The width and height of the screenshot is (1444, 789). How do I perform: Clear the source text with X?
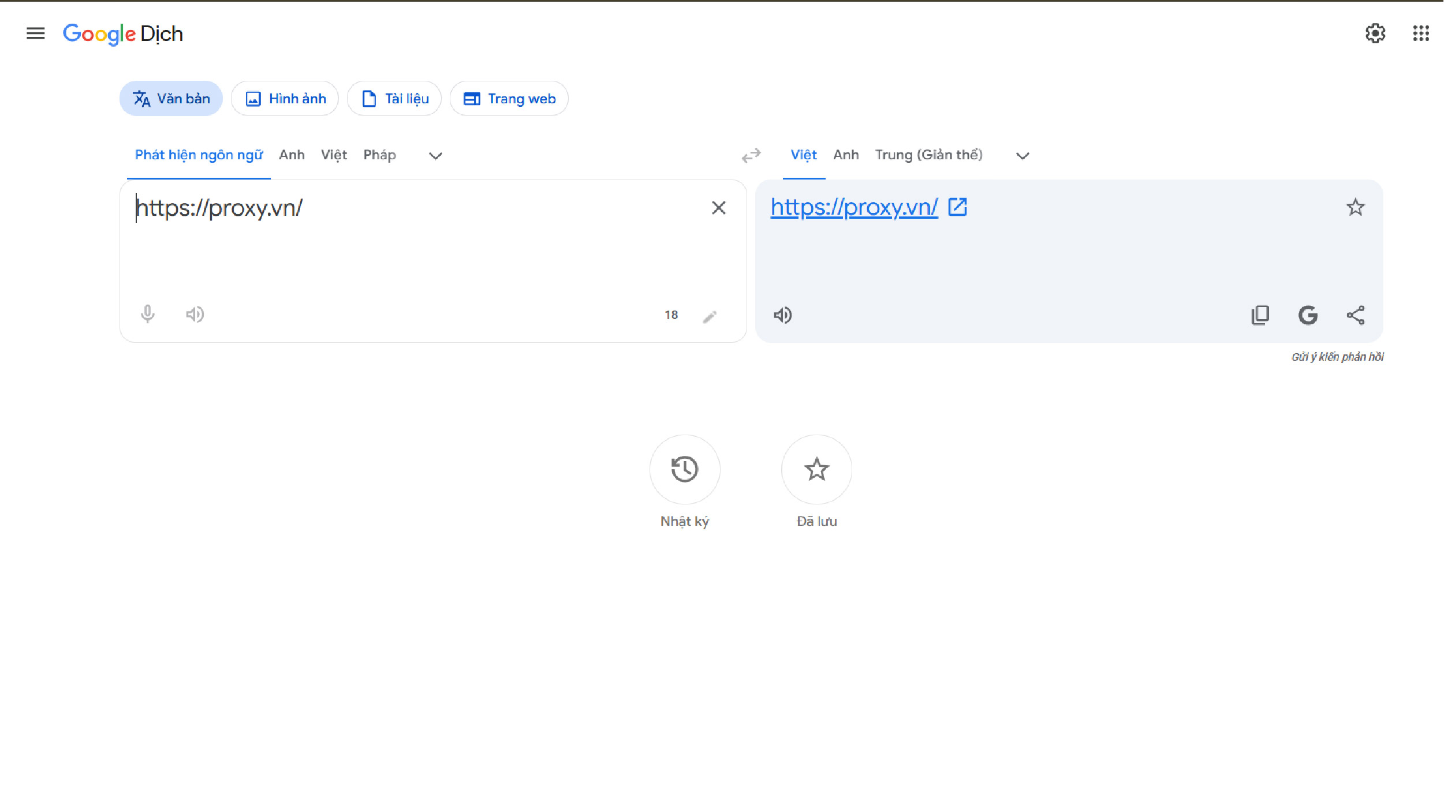[x=719, y=208]
